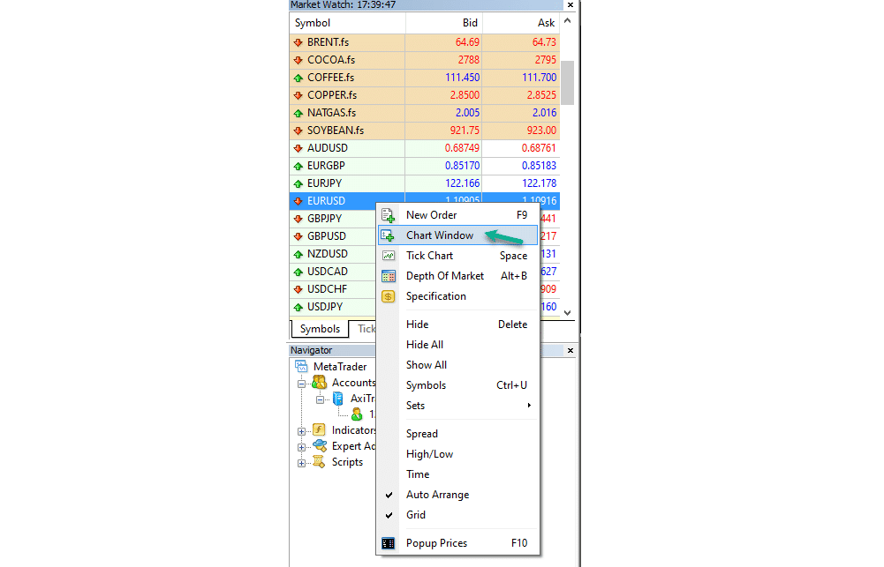This screenshot has width=884, height=567.
Task: Select Hide All from context menu
Action: click(424, 345)
